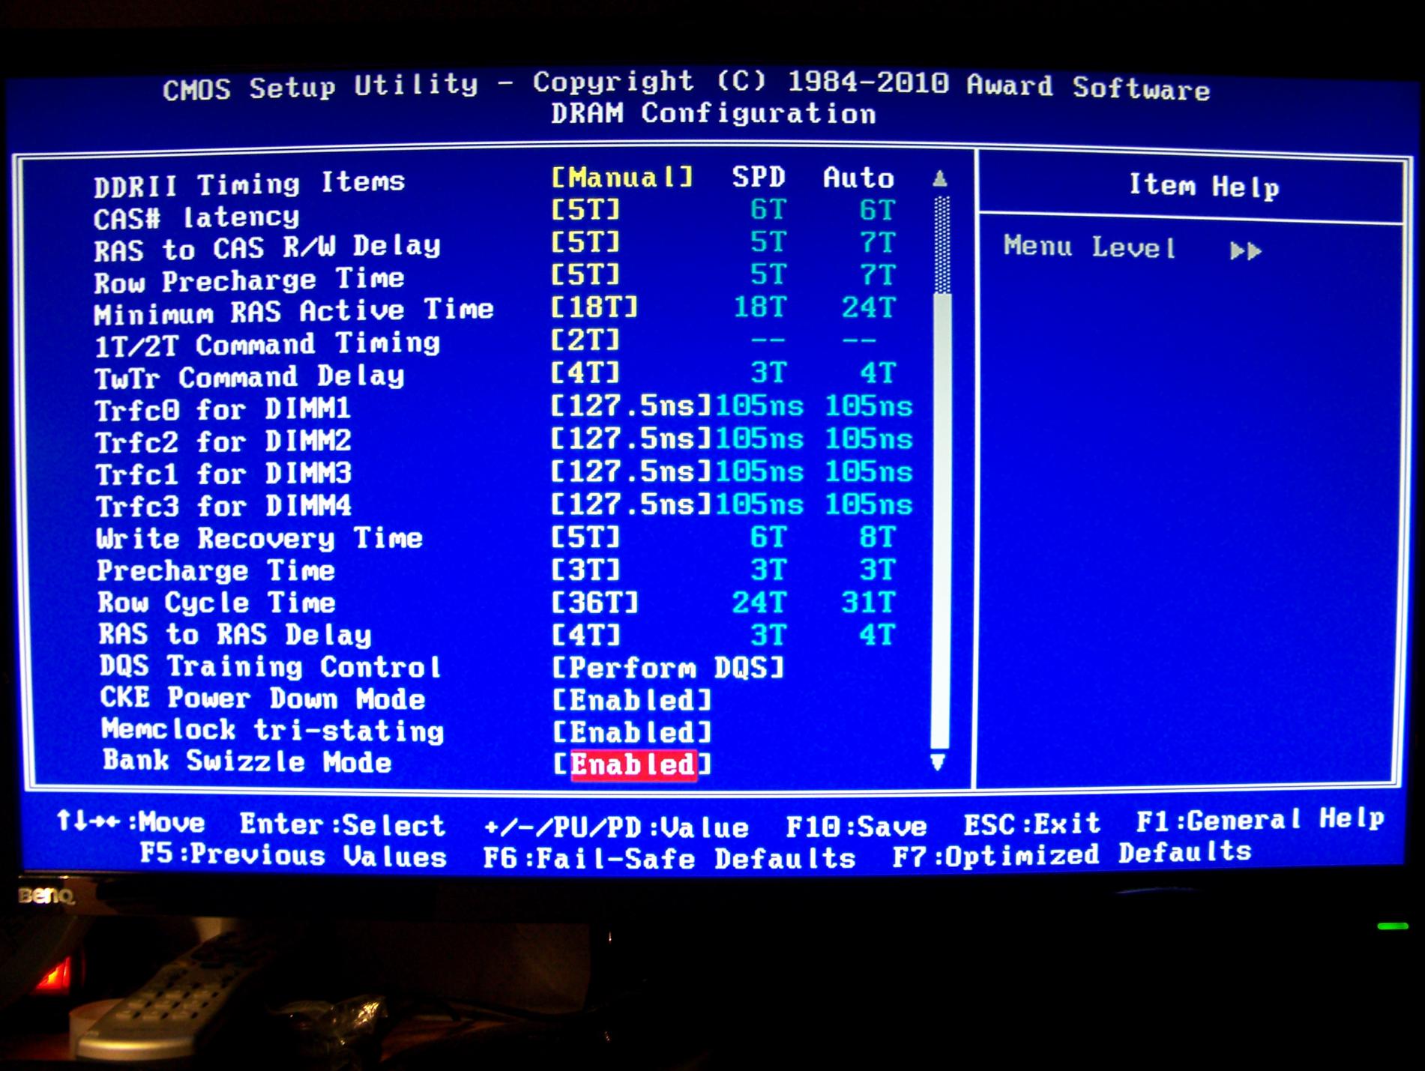Click SPD 24T value for Row Cycle Time
The height and width of the screenshot is (1071, 1425).
pos(759,603)
